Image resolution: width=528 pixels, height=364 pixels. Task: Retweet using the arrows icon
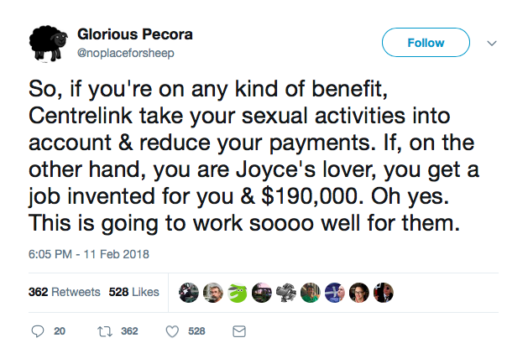coord(107,331)
